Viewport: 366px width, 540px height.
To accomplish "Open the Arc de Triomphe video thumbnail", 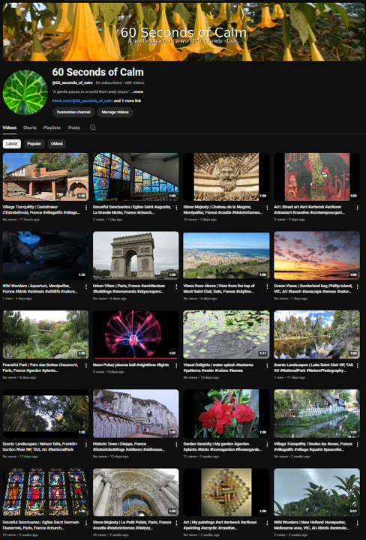I will pos(136,255).
